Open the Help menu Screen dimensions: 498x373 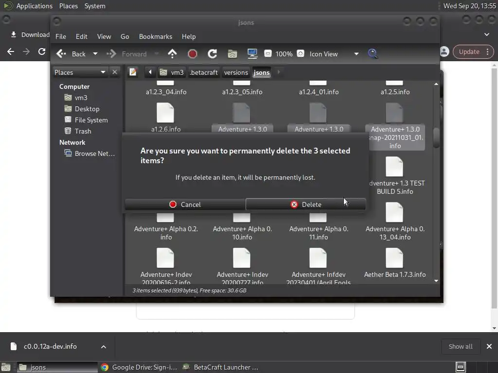189,36
